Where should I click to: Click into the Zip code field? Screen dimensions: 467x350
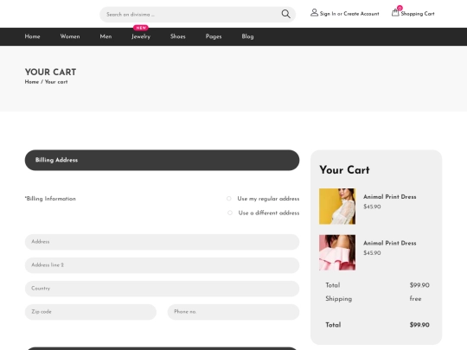tap(91, 312)
